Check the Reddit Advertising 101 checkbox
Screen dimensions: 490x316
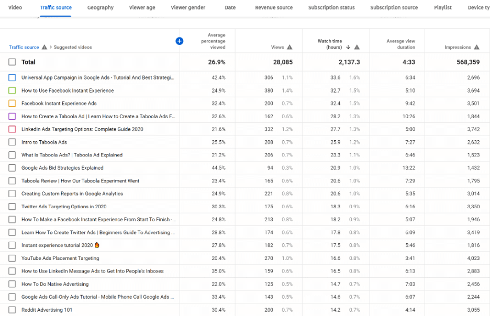pyautogui.click(x=12, y=310)
